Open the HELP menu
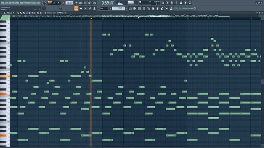The height and width of the screenshot is (148, 264). point(38,3)
